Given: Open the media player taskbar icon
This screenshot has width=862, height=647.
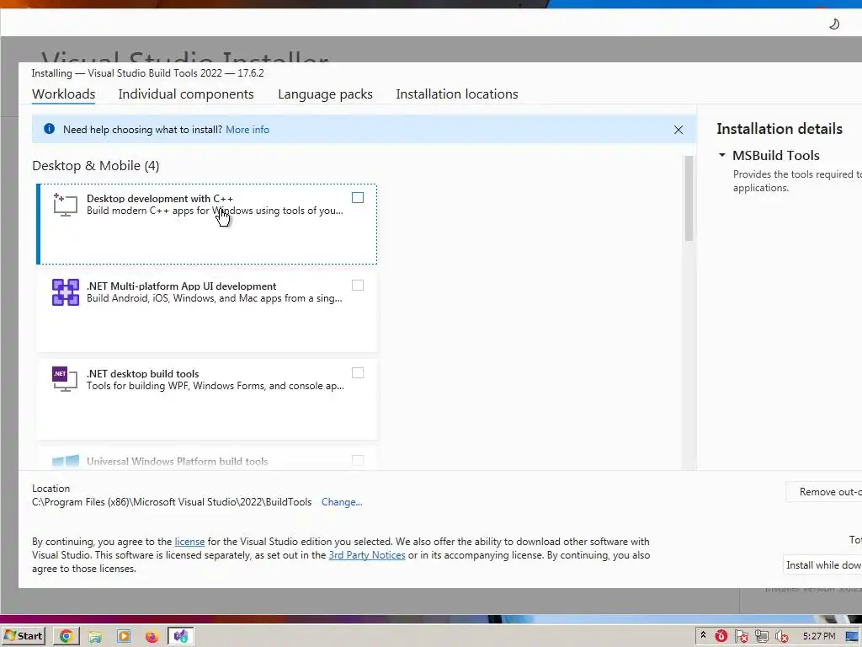Looking at the screenshot, I should [x=124, y=637].
